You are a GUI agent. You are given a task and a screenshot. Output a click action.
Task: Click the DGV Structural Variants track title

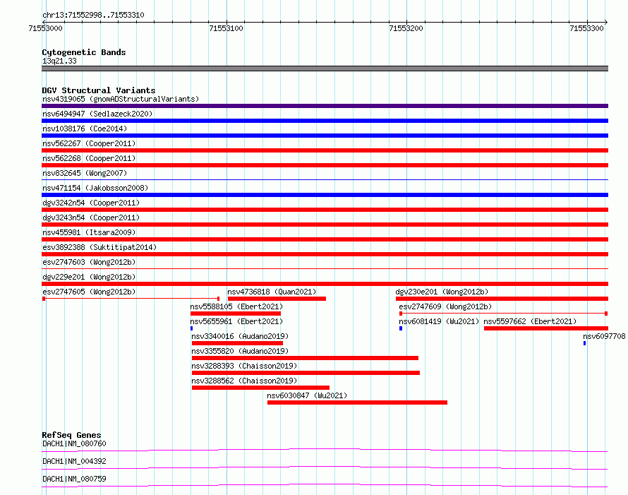(99, 90)
